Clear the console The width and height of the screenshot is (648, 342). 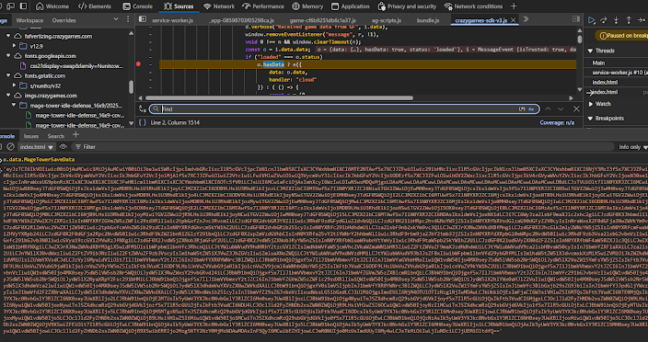pyautogui.click(x=11, y=147)
